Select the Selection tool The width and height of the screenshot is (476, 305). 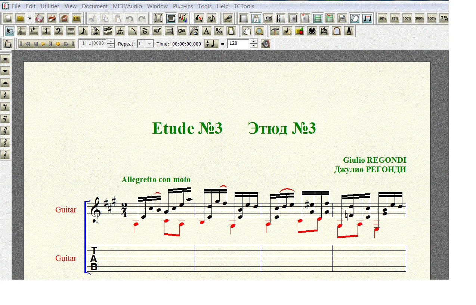(x=9, y=31)
